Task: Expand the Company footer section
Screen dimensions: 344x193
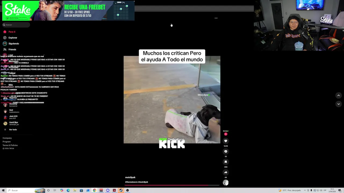Action: point(7,138)
